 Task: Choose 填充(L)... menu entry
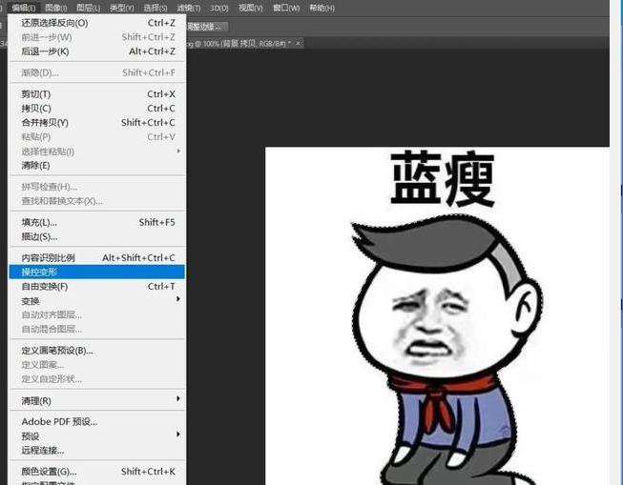[97, 222]
